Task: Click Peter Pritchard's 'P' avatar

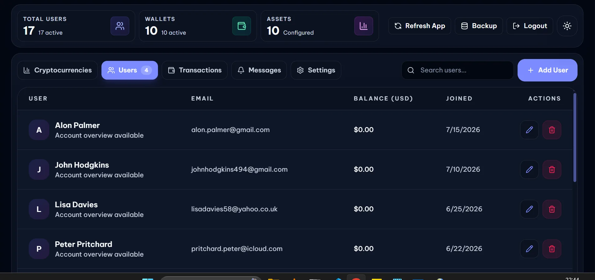Action: (x=39, y=249)
